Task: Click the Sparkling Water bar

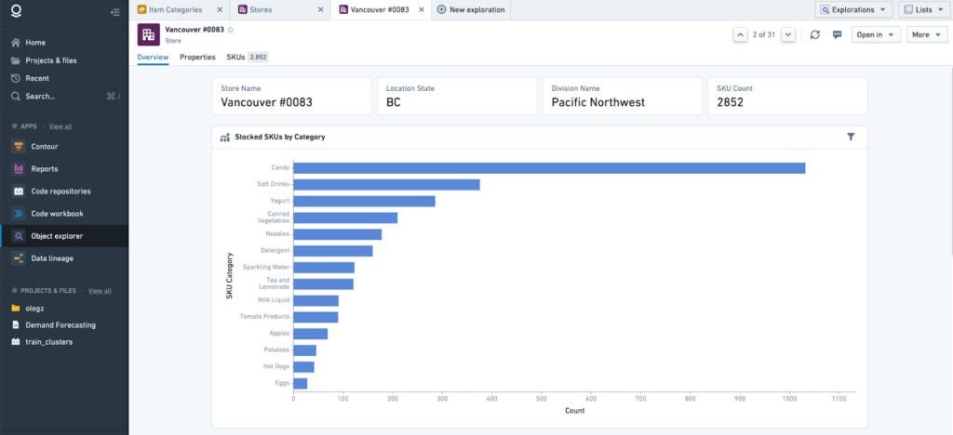Action: pyautogui.click(x=323, y=268)
